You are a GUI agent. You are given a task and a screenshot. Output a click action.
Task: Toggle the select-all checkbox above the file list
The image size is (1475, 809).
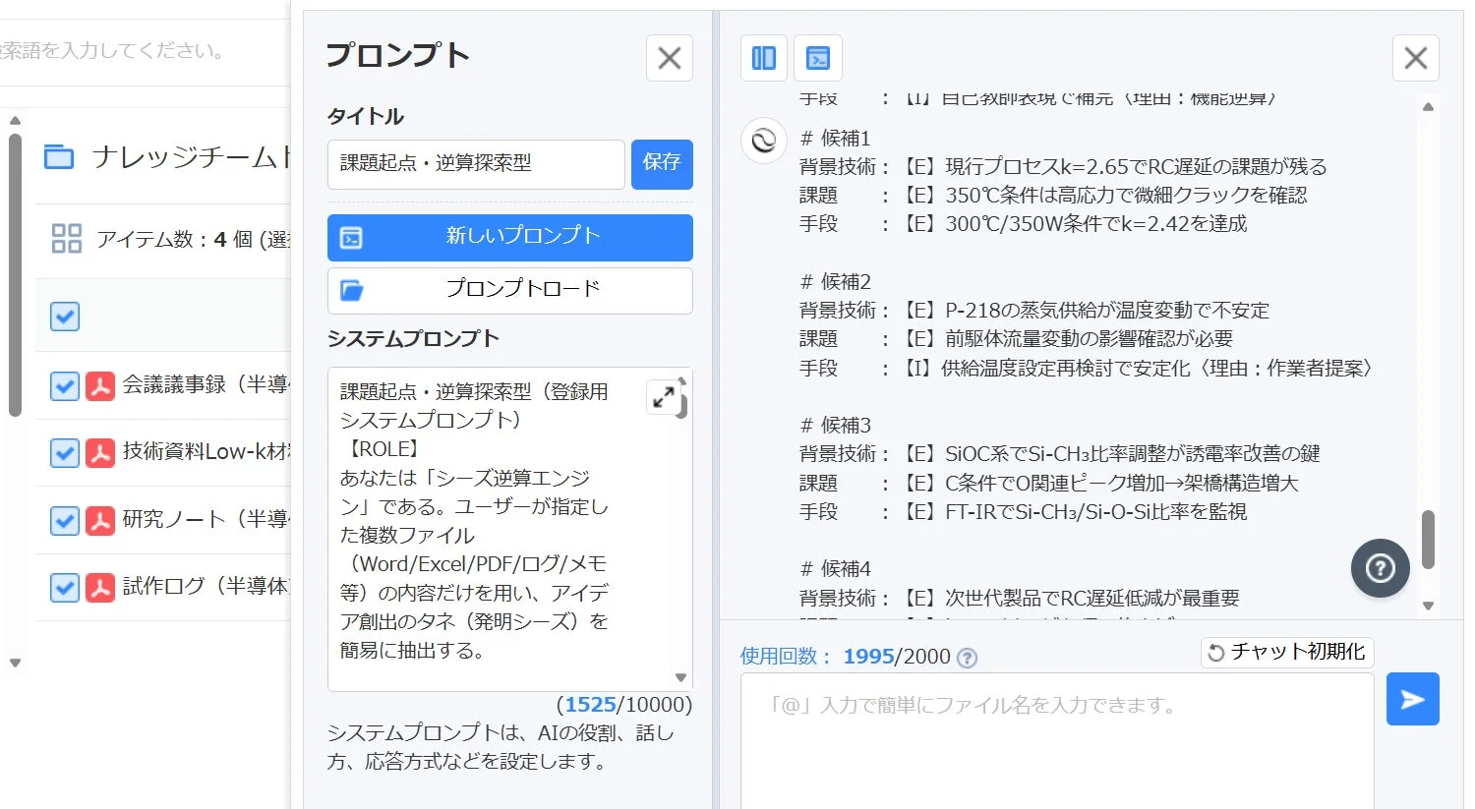[x=64, y=317]
